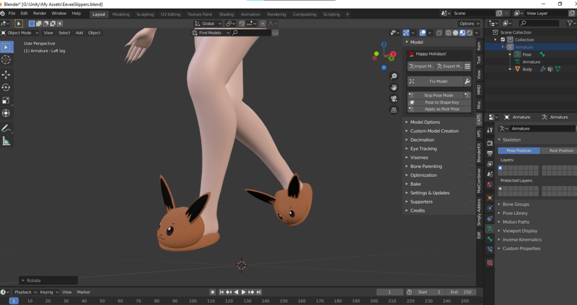The image size is (577, 305).
Task: Click Stop Pose Mode button
Action: 435,95
